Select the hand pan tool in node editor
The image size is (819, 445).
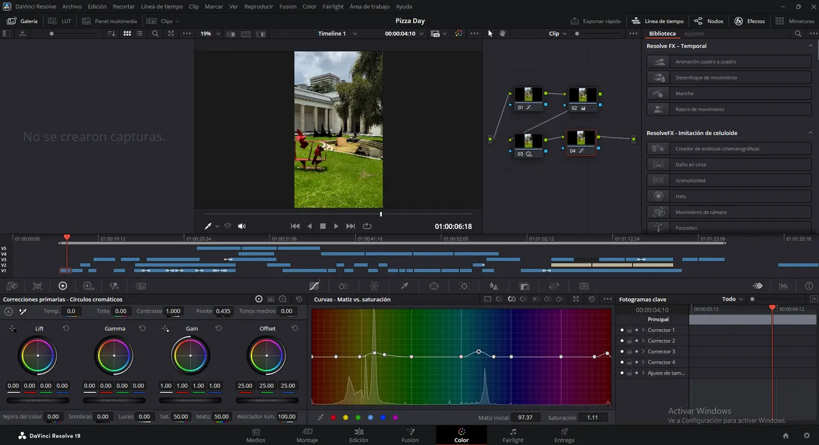click(503, 33)
